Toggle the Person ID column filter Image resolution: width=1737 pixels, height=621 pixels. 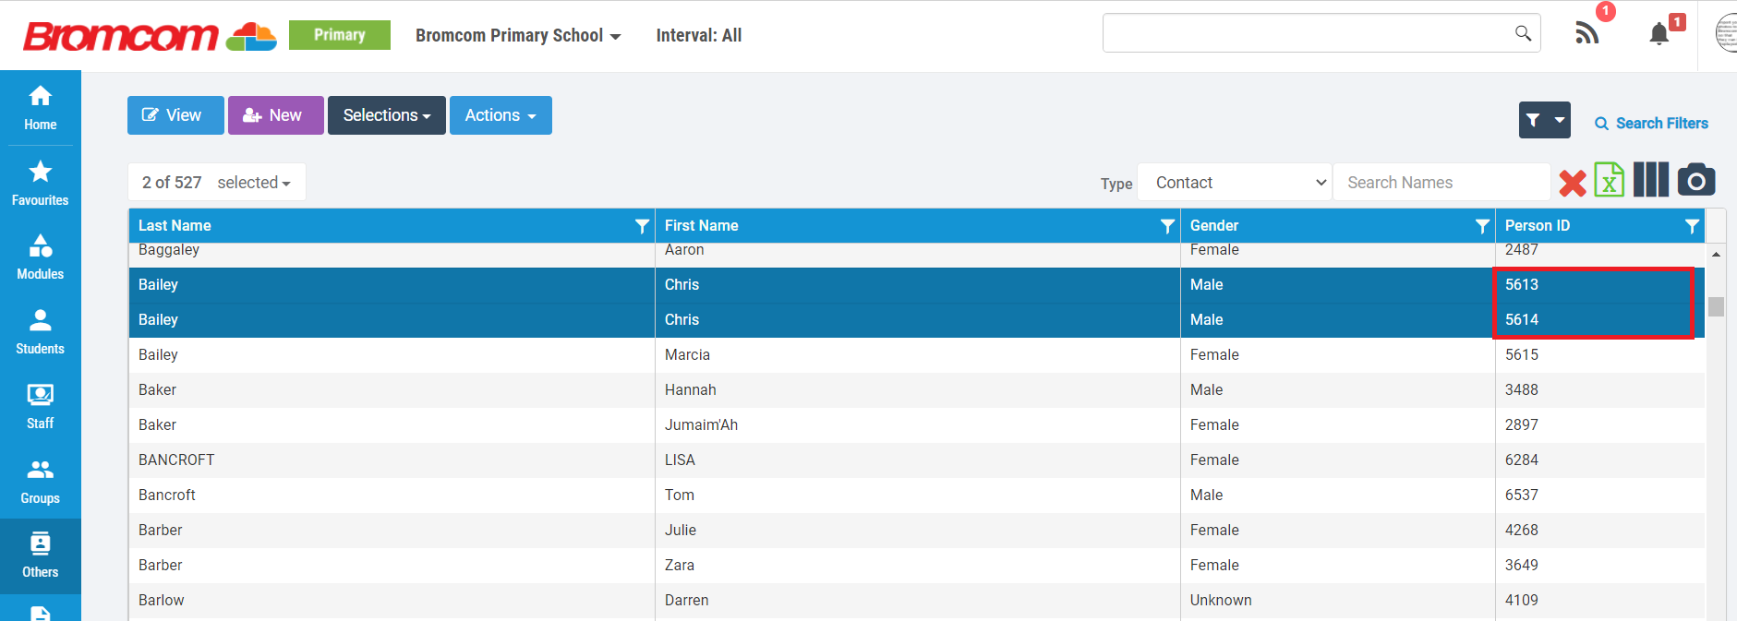(1692, 226)
